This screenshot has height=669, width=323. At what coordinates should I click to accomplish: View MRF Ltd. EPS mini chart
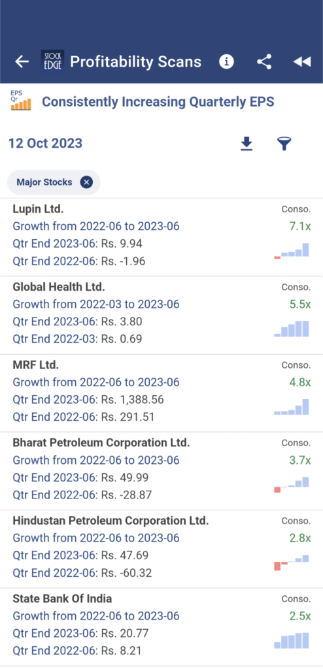[x=292, y=406]
